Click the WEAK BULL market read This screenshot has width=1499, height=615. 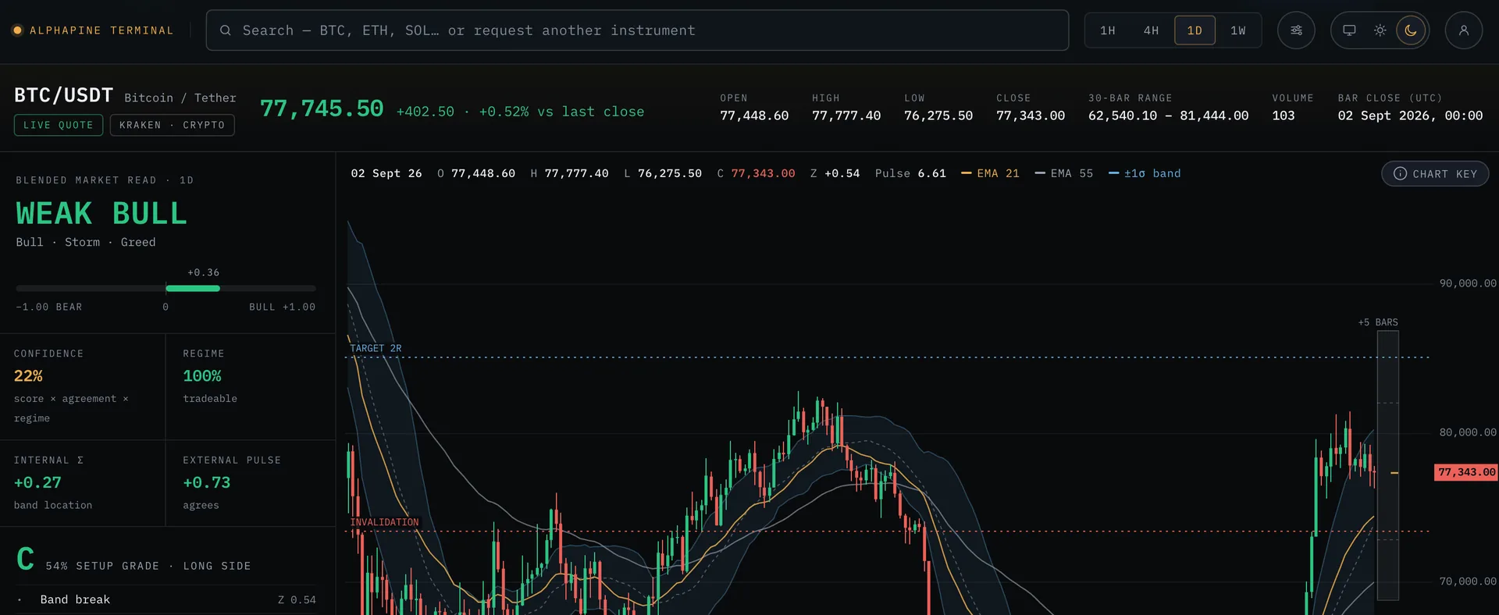click(x=101, y=214)
